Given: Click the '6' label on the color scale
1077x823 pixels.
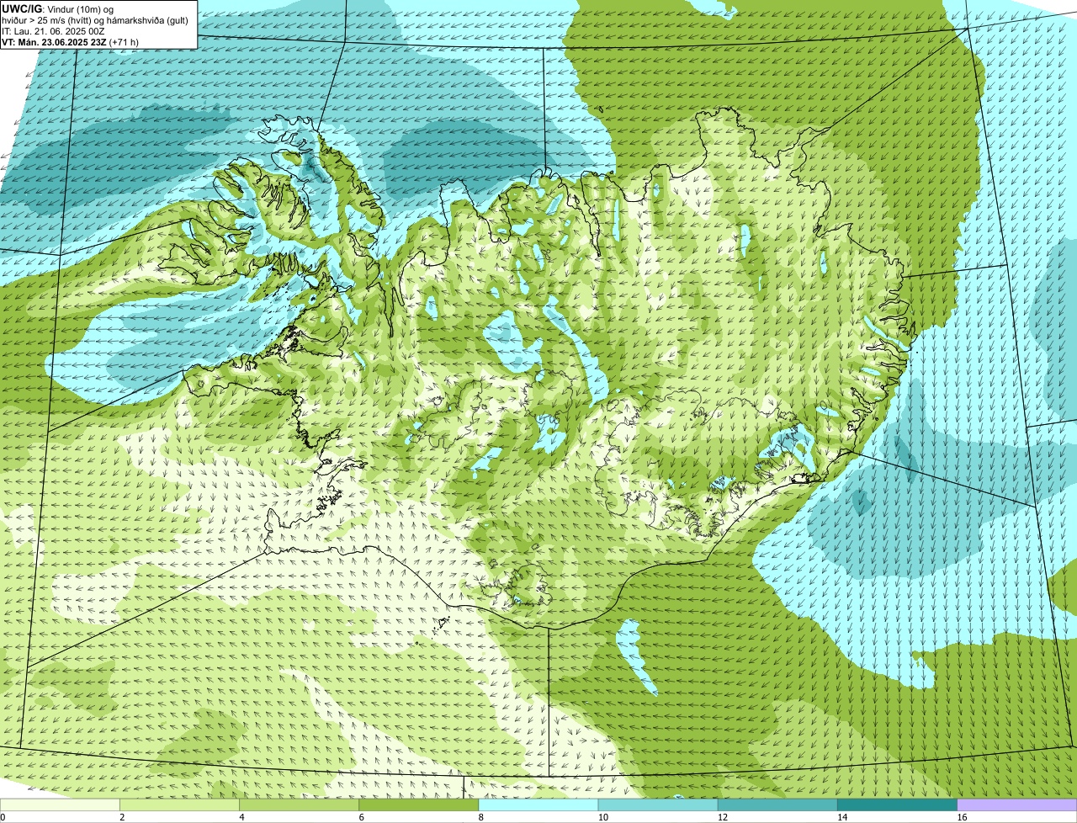Looking at the screenshot, I should (362, 817).
